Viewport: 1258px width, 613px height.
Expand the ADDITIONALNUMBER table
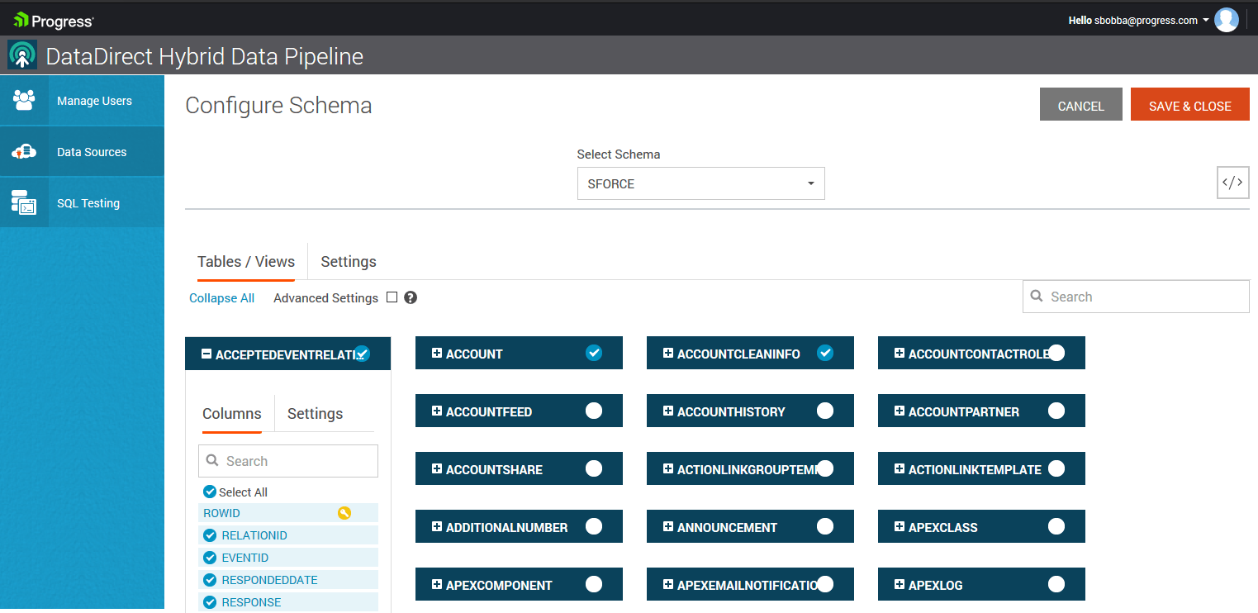coord(437,527)
